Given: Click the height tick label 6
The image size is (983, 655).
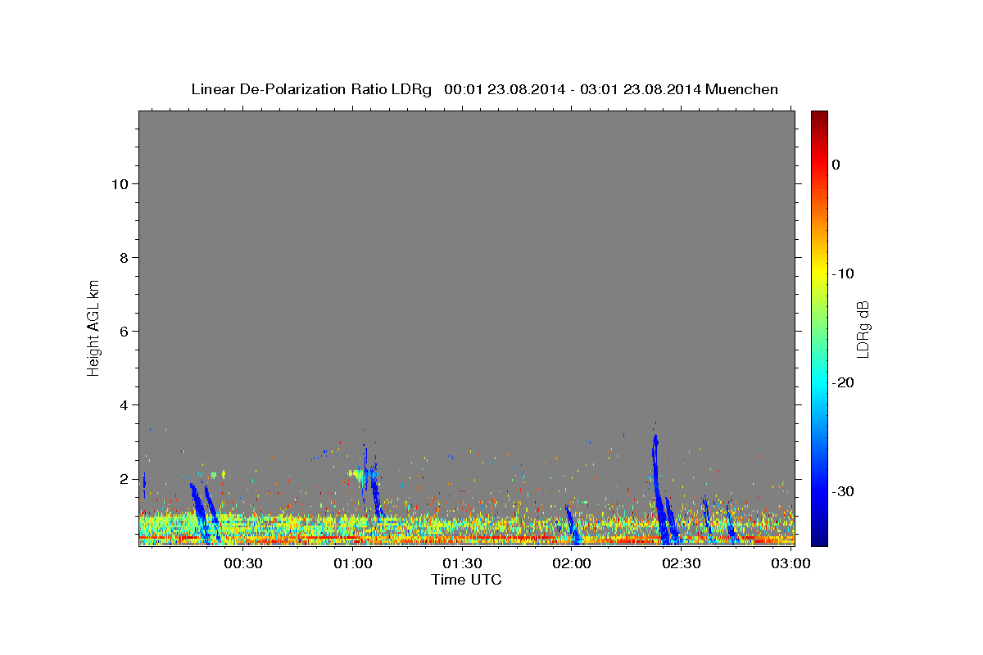Looking at the screenshot, I should point(124,332).
